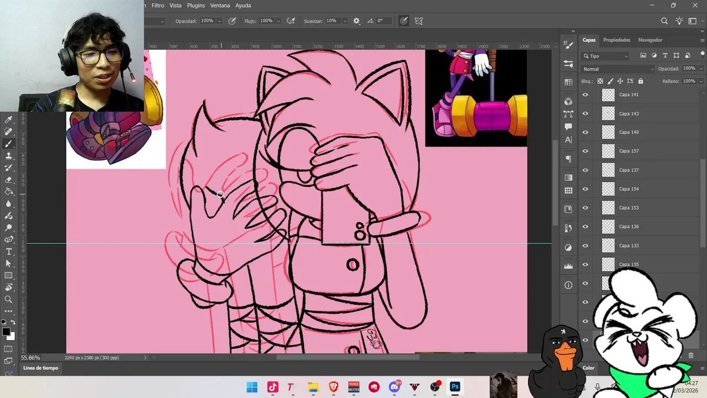Toggle pressure for size button

click(x=404, y=21)
